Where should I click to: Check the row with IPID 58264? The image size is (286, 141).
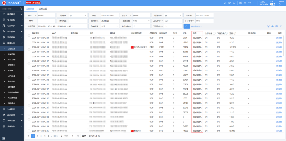point(29,89)
